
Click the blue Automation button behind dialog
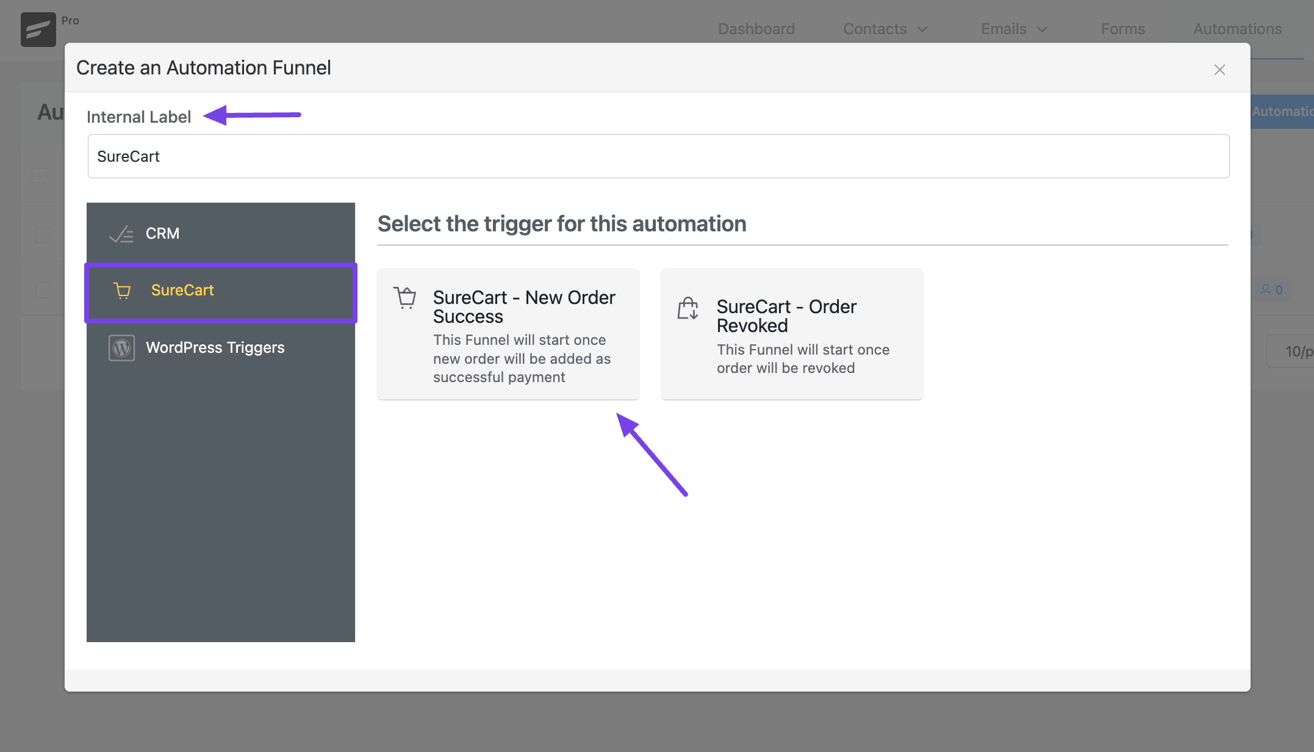[x=1282, y=112]
